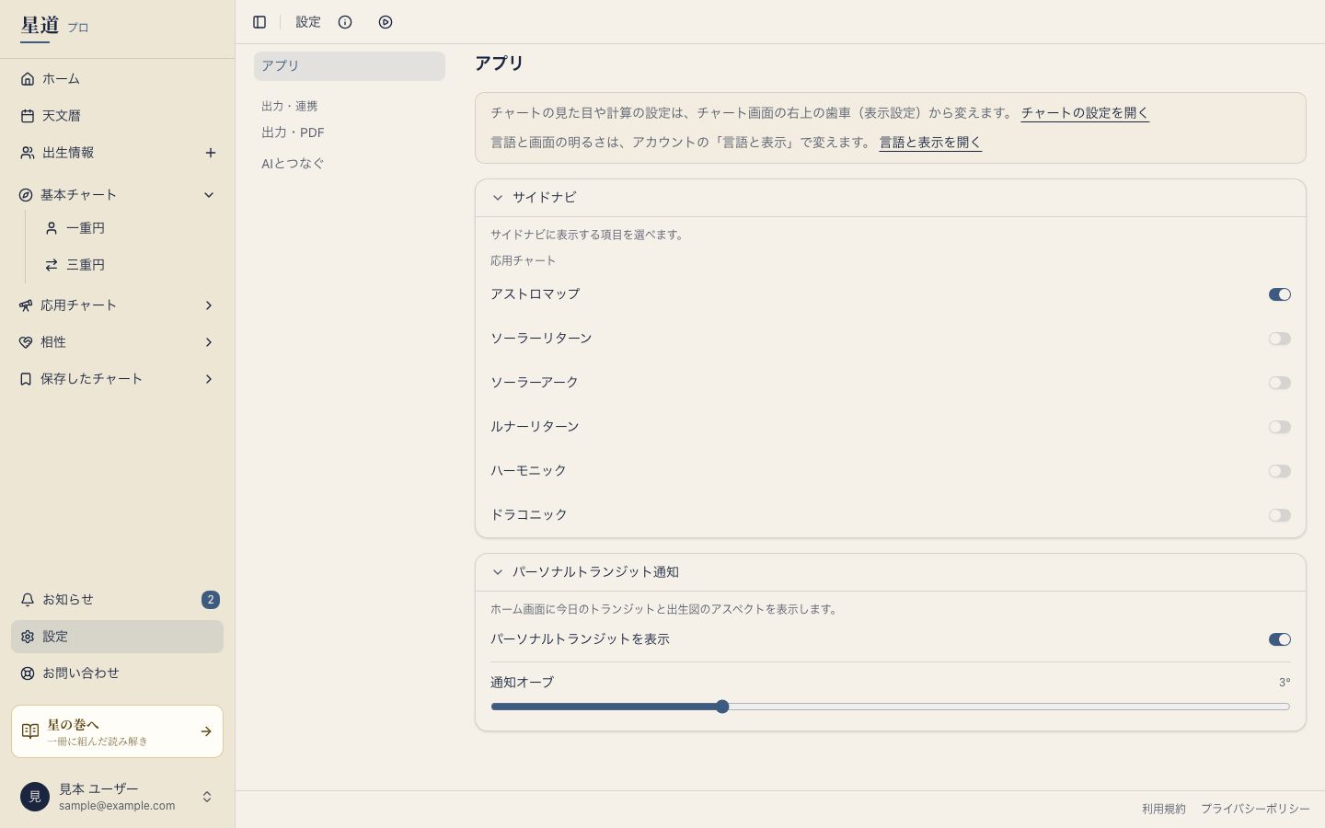Viewport: 1325px width, 828px height.
Task: Expand the 保存したチャート chevron
Action: [209, 379]
